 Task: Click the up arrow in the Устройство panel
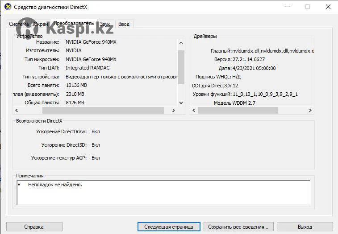point(181,43)
